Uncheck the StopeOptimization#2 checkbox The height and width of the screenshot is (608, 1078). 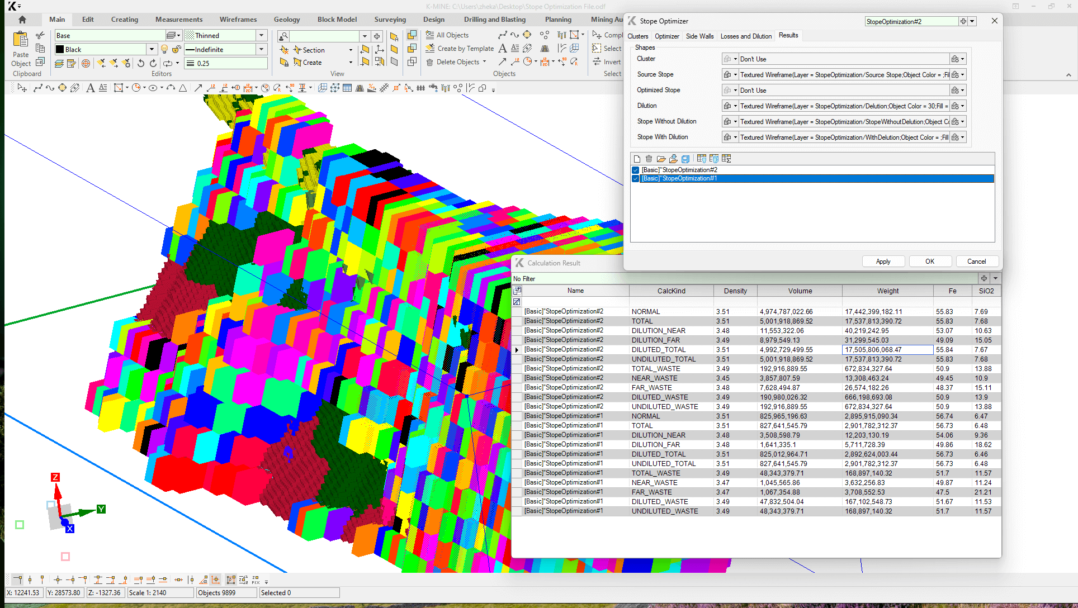[x=636, y=170]
